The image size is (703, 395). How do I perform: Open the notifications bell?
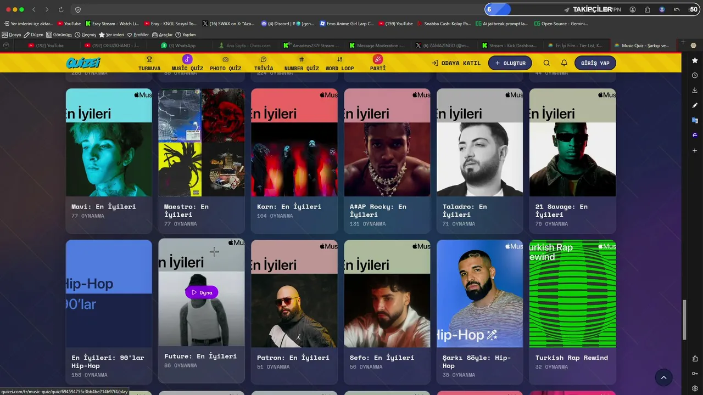click(564, 63)
